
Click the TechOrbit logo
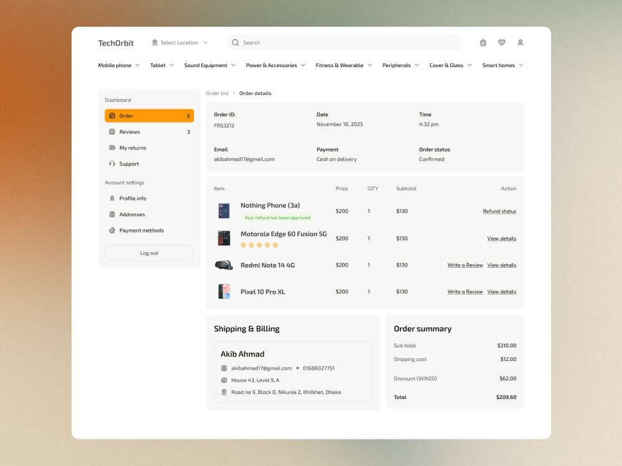(116, 43)
